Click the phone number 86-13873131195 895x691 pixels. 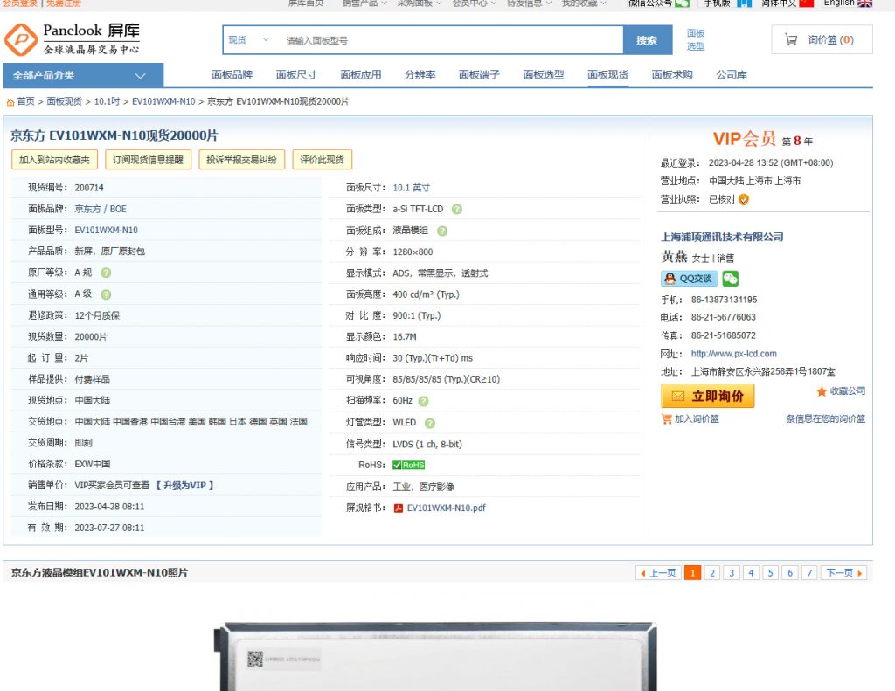724,300
